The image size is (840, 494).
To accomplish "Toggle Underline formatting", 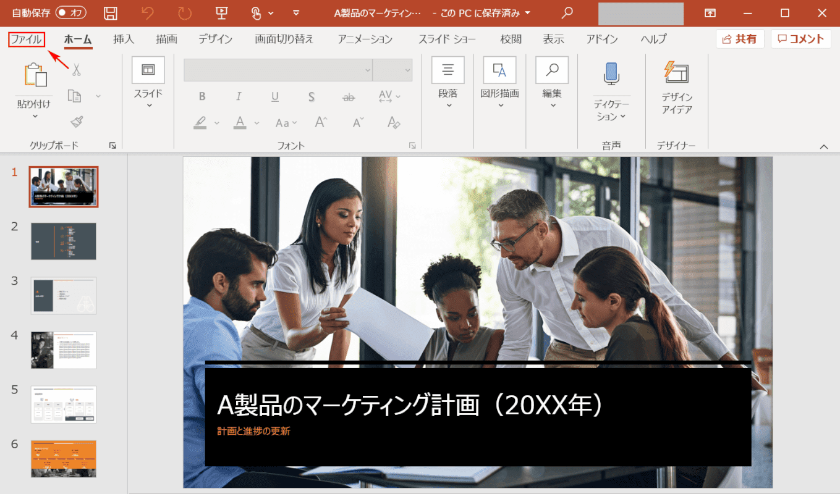I will 275,96.
